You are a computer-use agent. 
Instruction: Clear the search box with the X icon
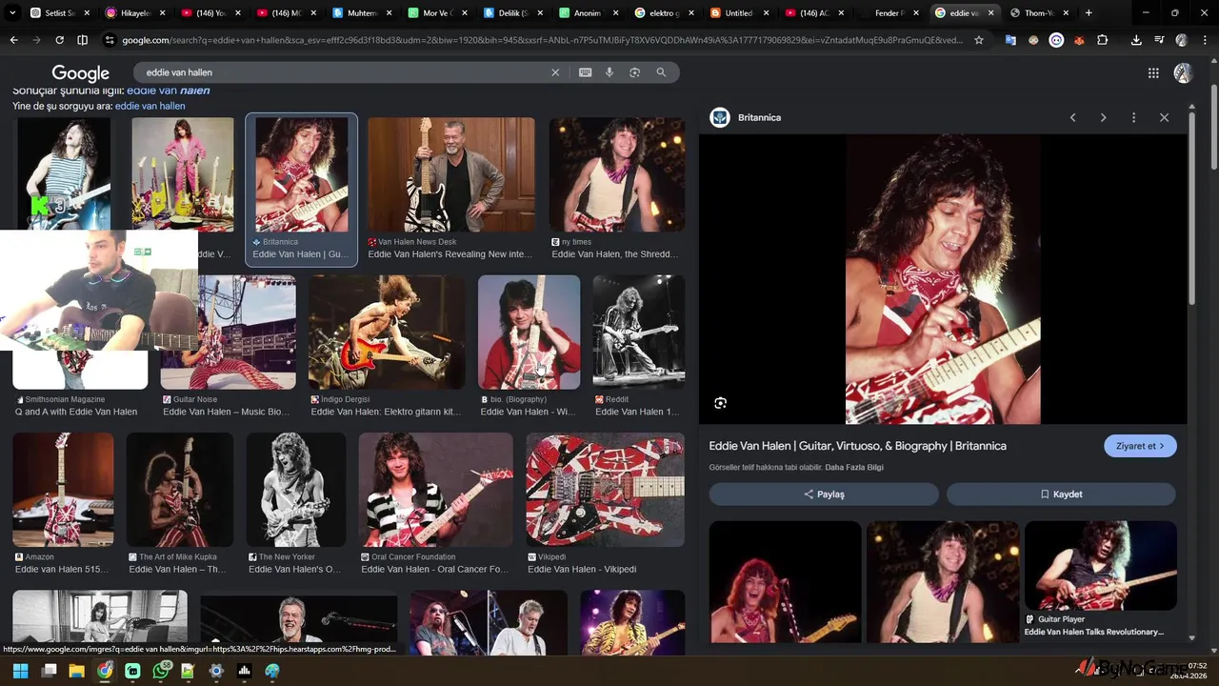[555, 72]
